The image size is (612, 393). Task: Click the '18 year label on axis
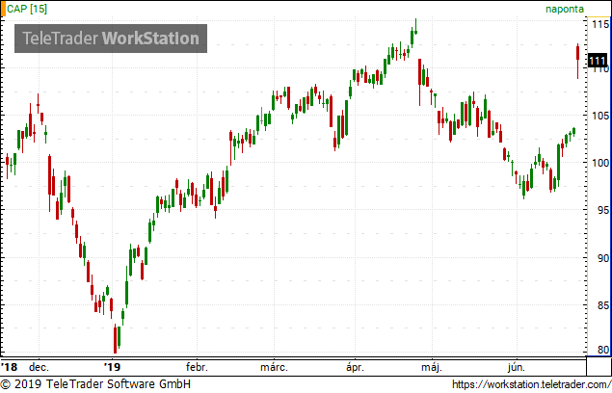pyautogui.click(x=10, y=367)
